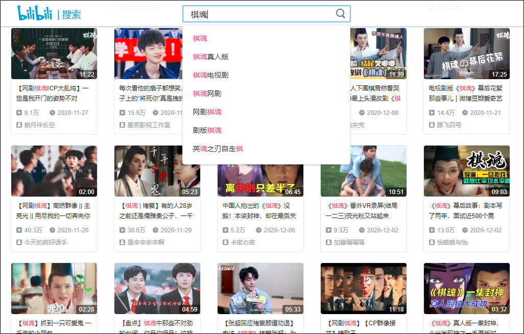Open the 04:59 盘点 video thumbnail
524x334 pixels.
coord(157,288)
